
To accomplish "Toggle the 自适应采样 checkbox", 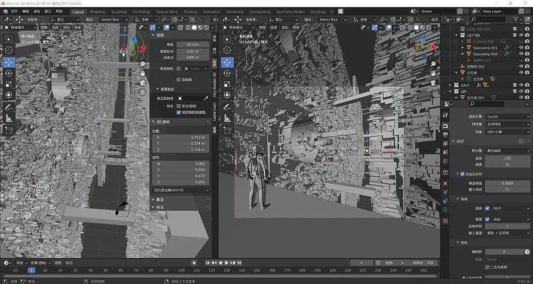I will pos(462,174).
